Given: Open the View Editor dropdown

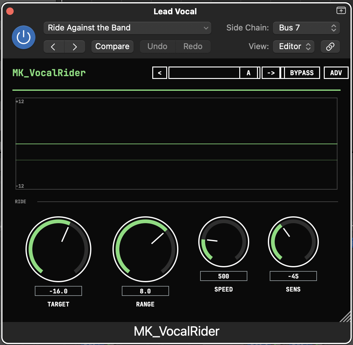Looking at the screenshot, I should click(294, 47).
